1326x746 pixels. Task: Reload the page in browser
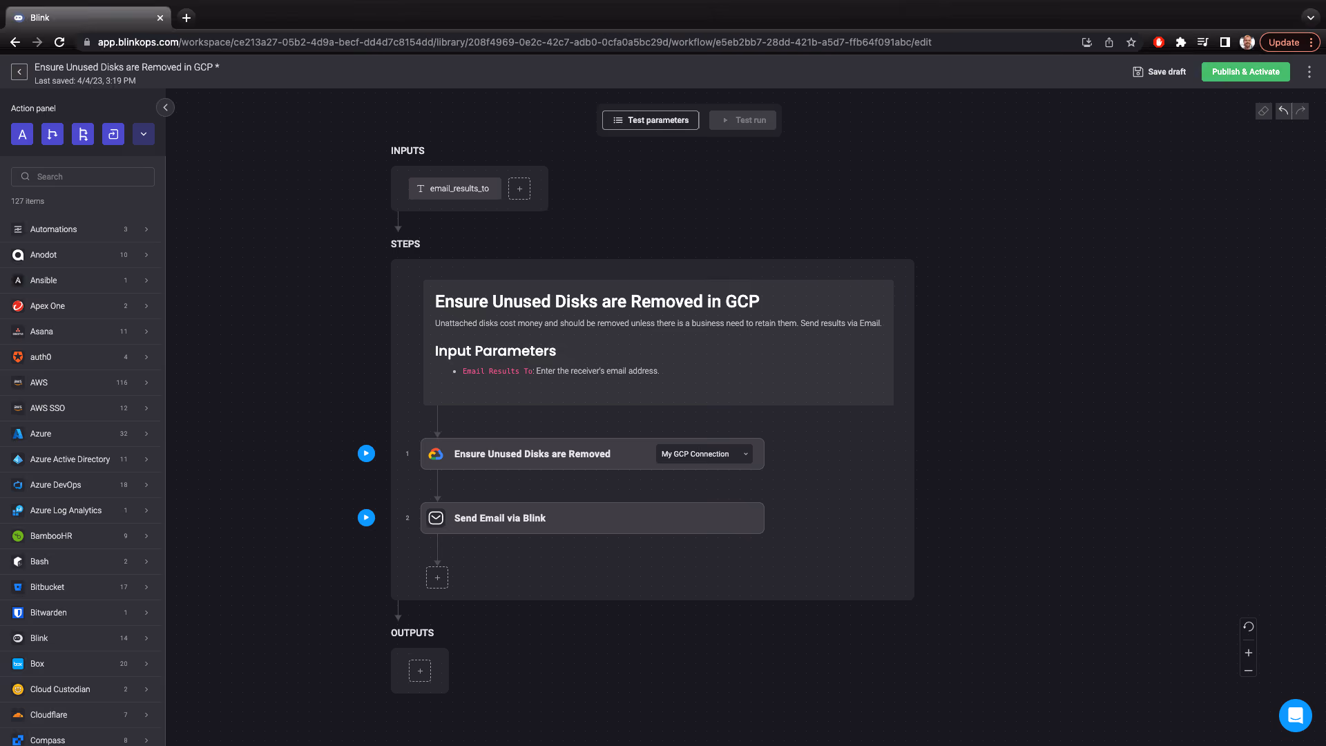(59, 42)
